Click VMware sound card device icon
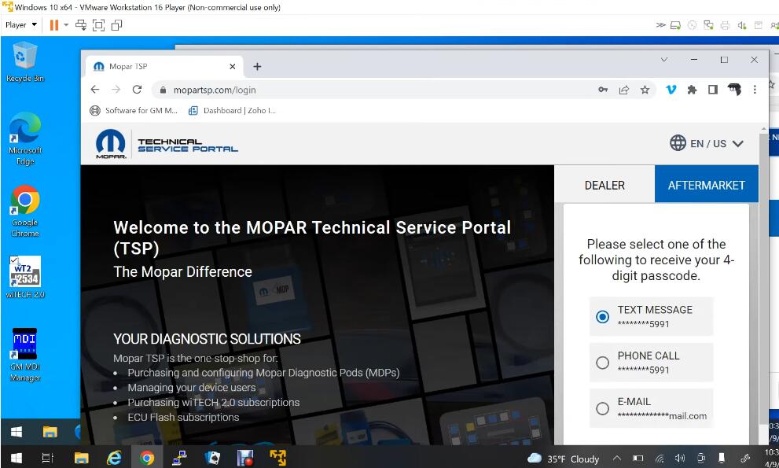Image resolution: width=779 pixels, height=468 pixels. click(x=742, y=25)
